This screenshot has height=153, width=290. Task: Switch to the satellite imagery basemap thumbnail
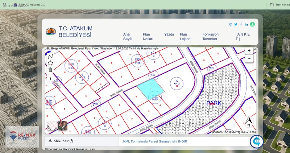click(62, 125)
